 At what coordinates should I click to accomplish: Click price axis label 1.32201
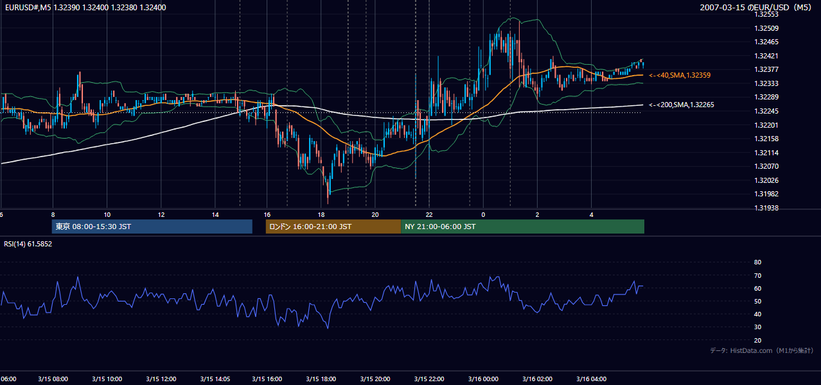[x=766, y=124]
